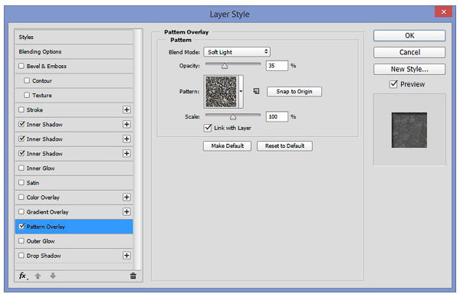Select the Bevel & Emboss row label
The width and height of the screenshot is (460, 297).
47,66
